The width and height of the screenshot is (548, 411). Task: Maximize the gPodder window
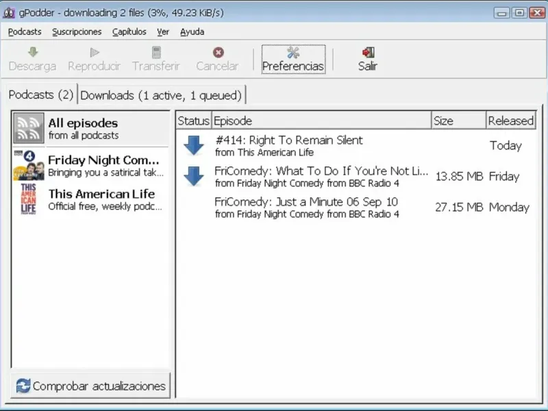[520, 13]
